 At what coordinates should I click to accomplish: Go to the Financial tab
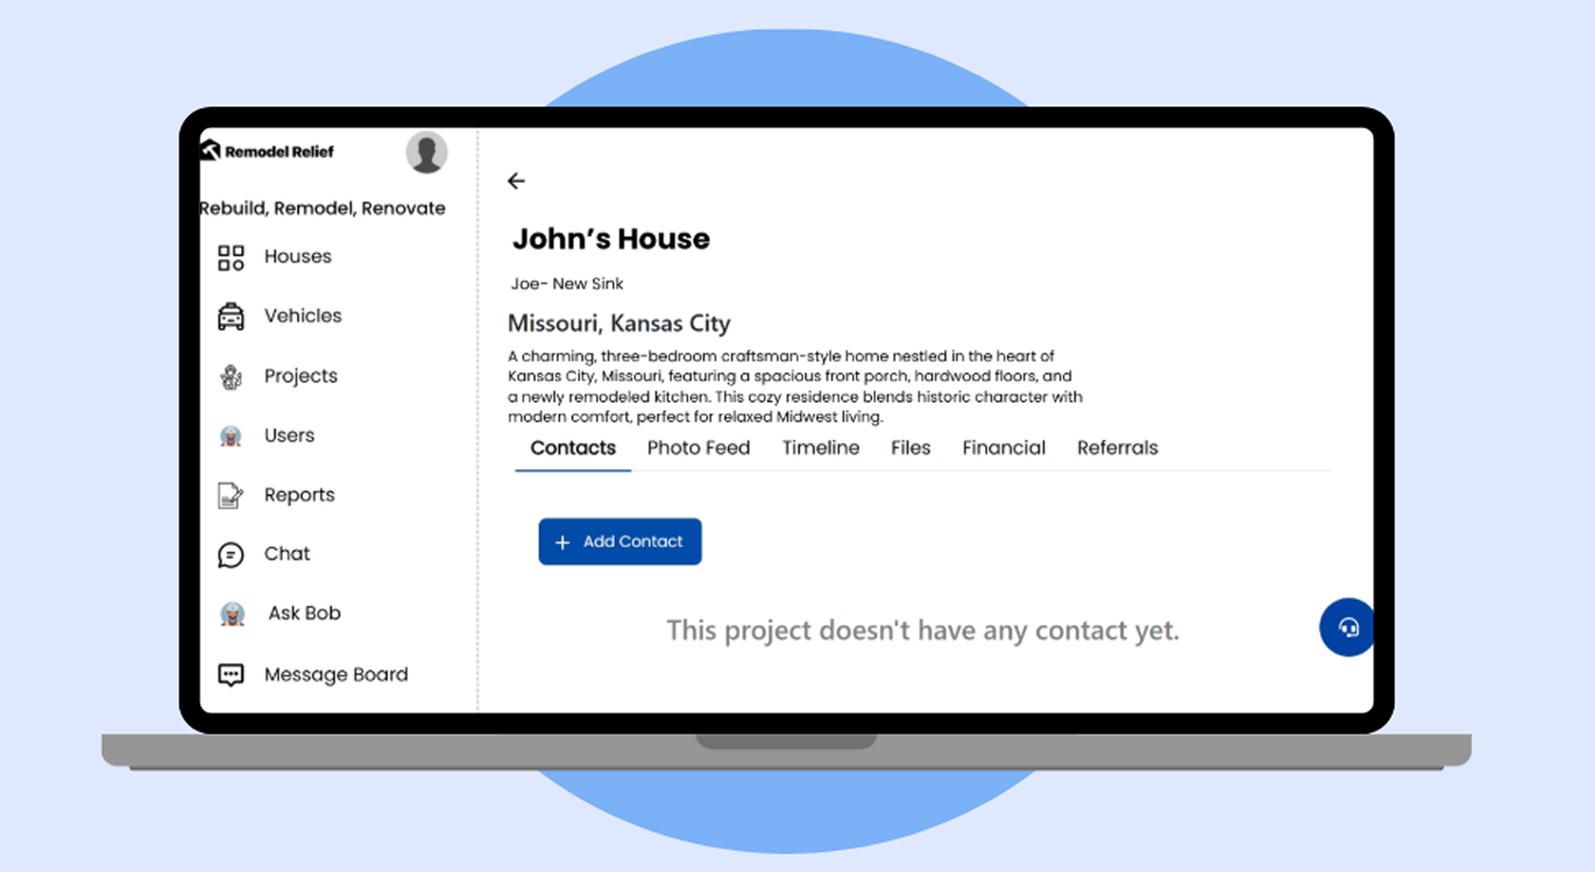tap(1003, 447)
